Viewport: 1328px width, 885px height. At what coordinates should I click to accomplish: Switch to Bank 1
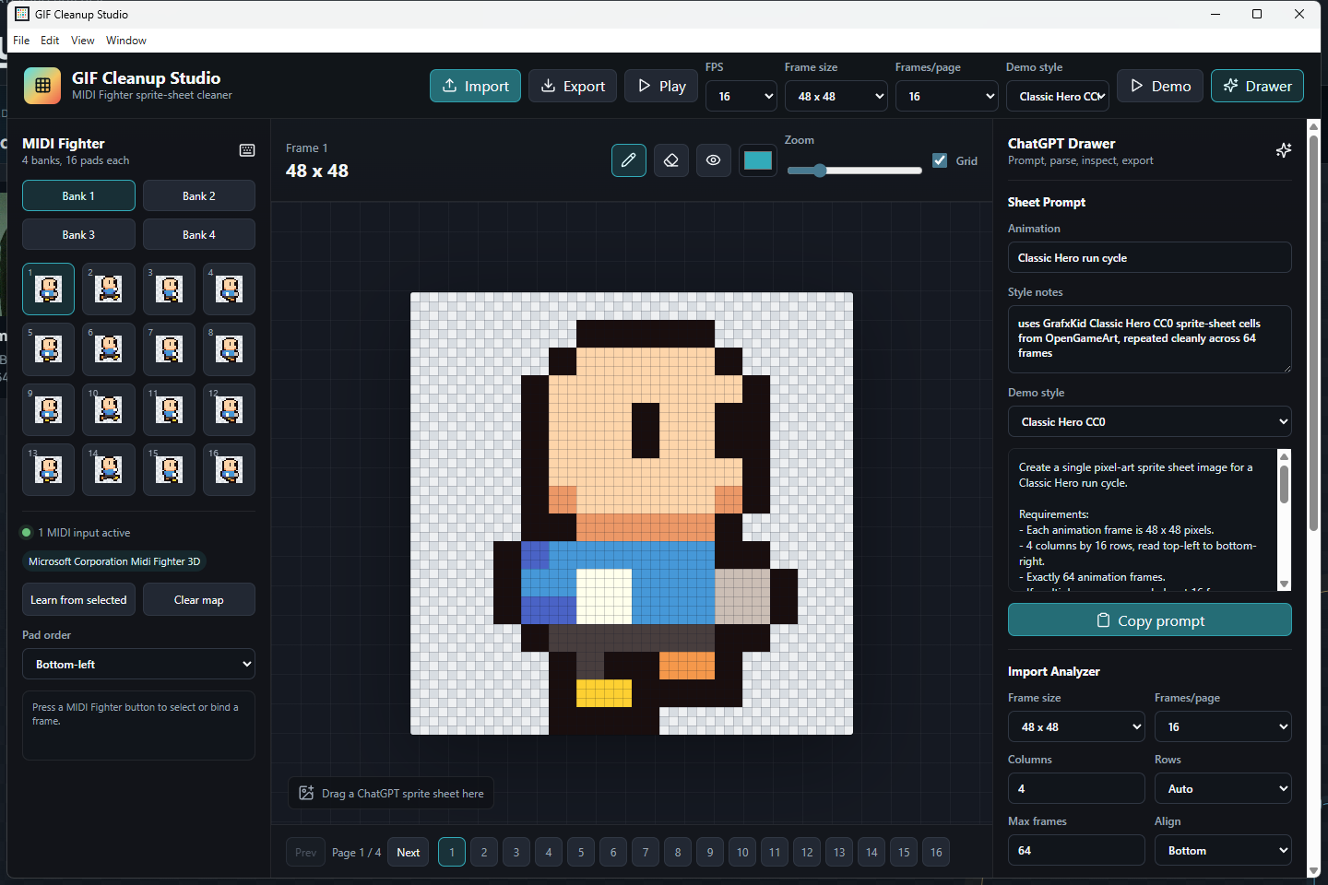[x=78, y=195]
